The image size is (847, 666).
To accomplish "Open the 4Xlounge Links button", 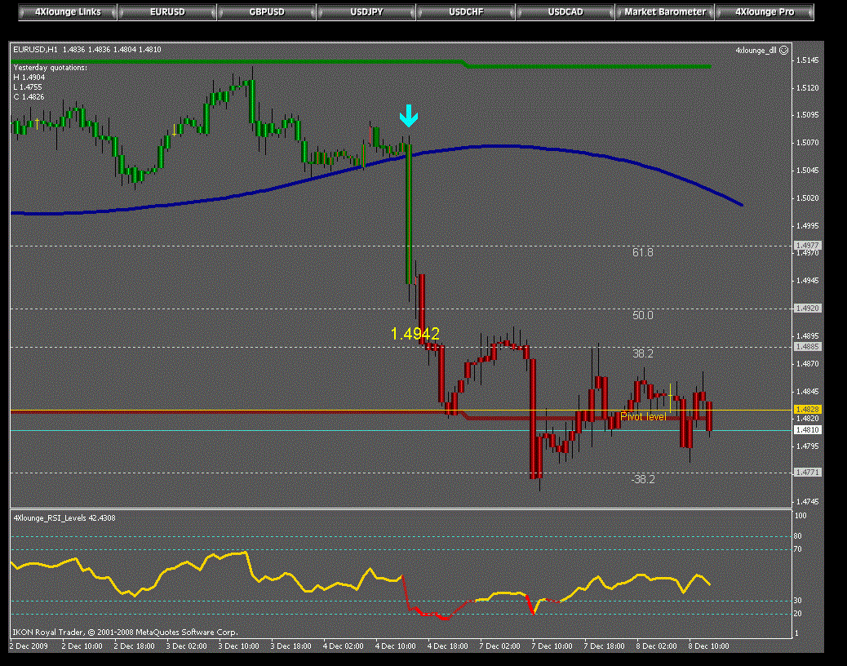I will 68,12.
